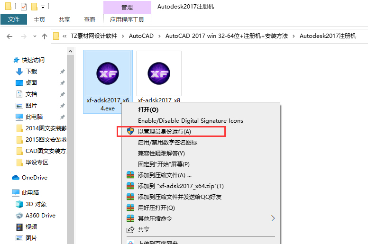Viewport: 368px width, 244px height.
Task: Open OneDrive in navigation pane
Action: tap(35, 178)
